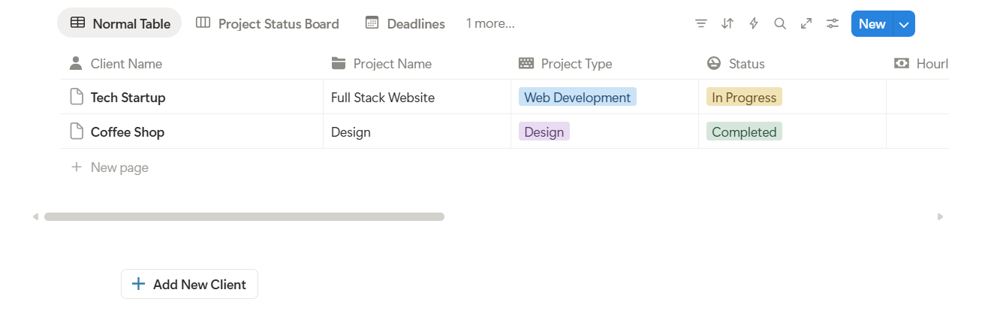Click the lightning bolt automations icon
Viewport: 988px width, 317px height.
(754, 24)
